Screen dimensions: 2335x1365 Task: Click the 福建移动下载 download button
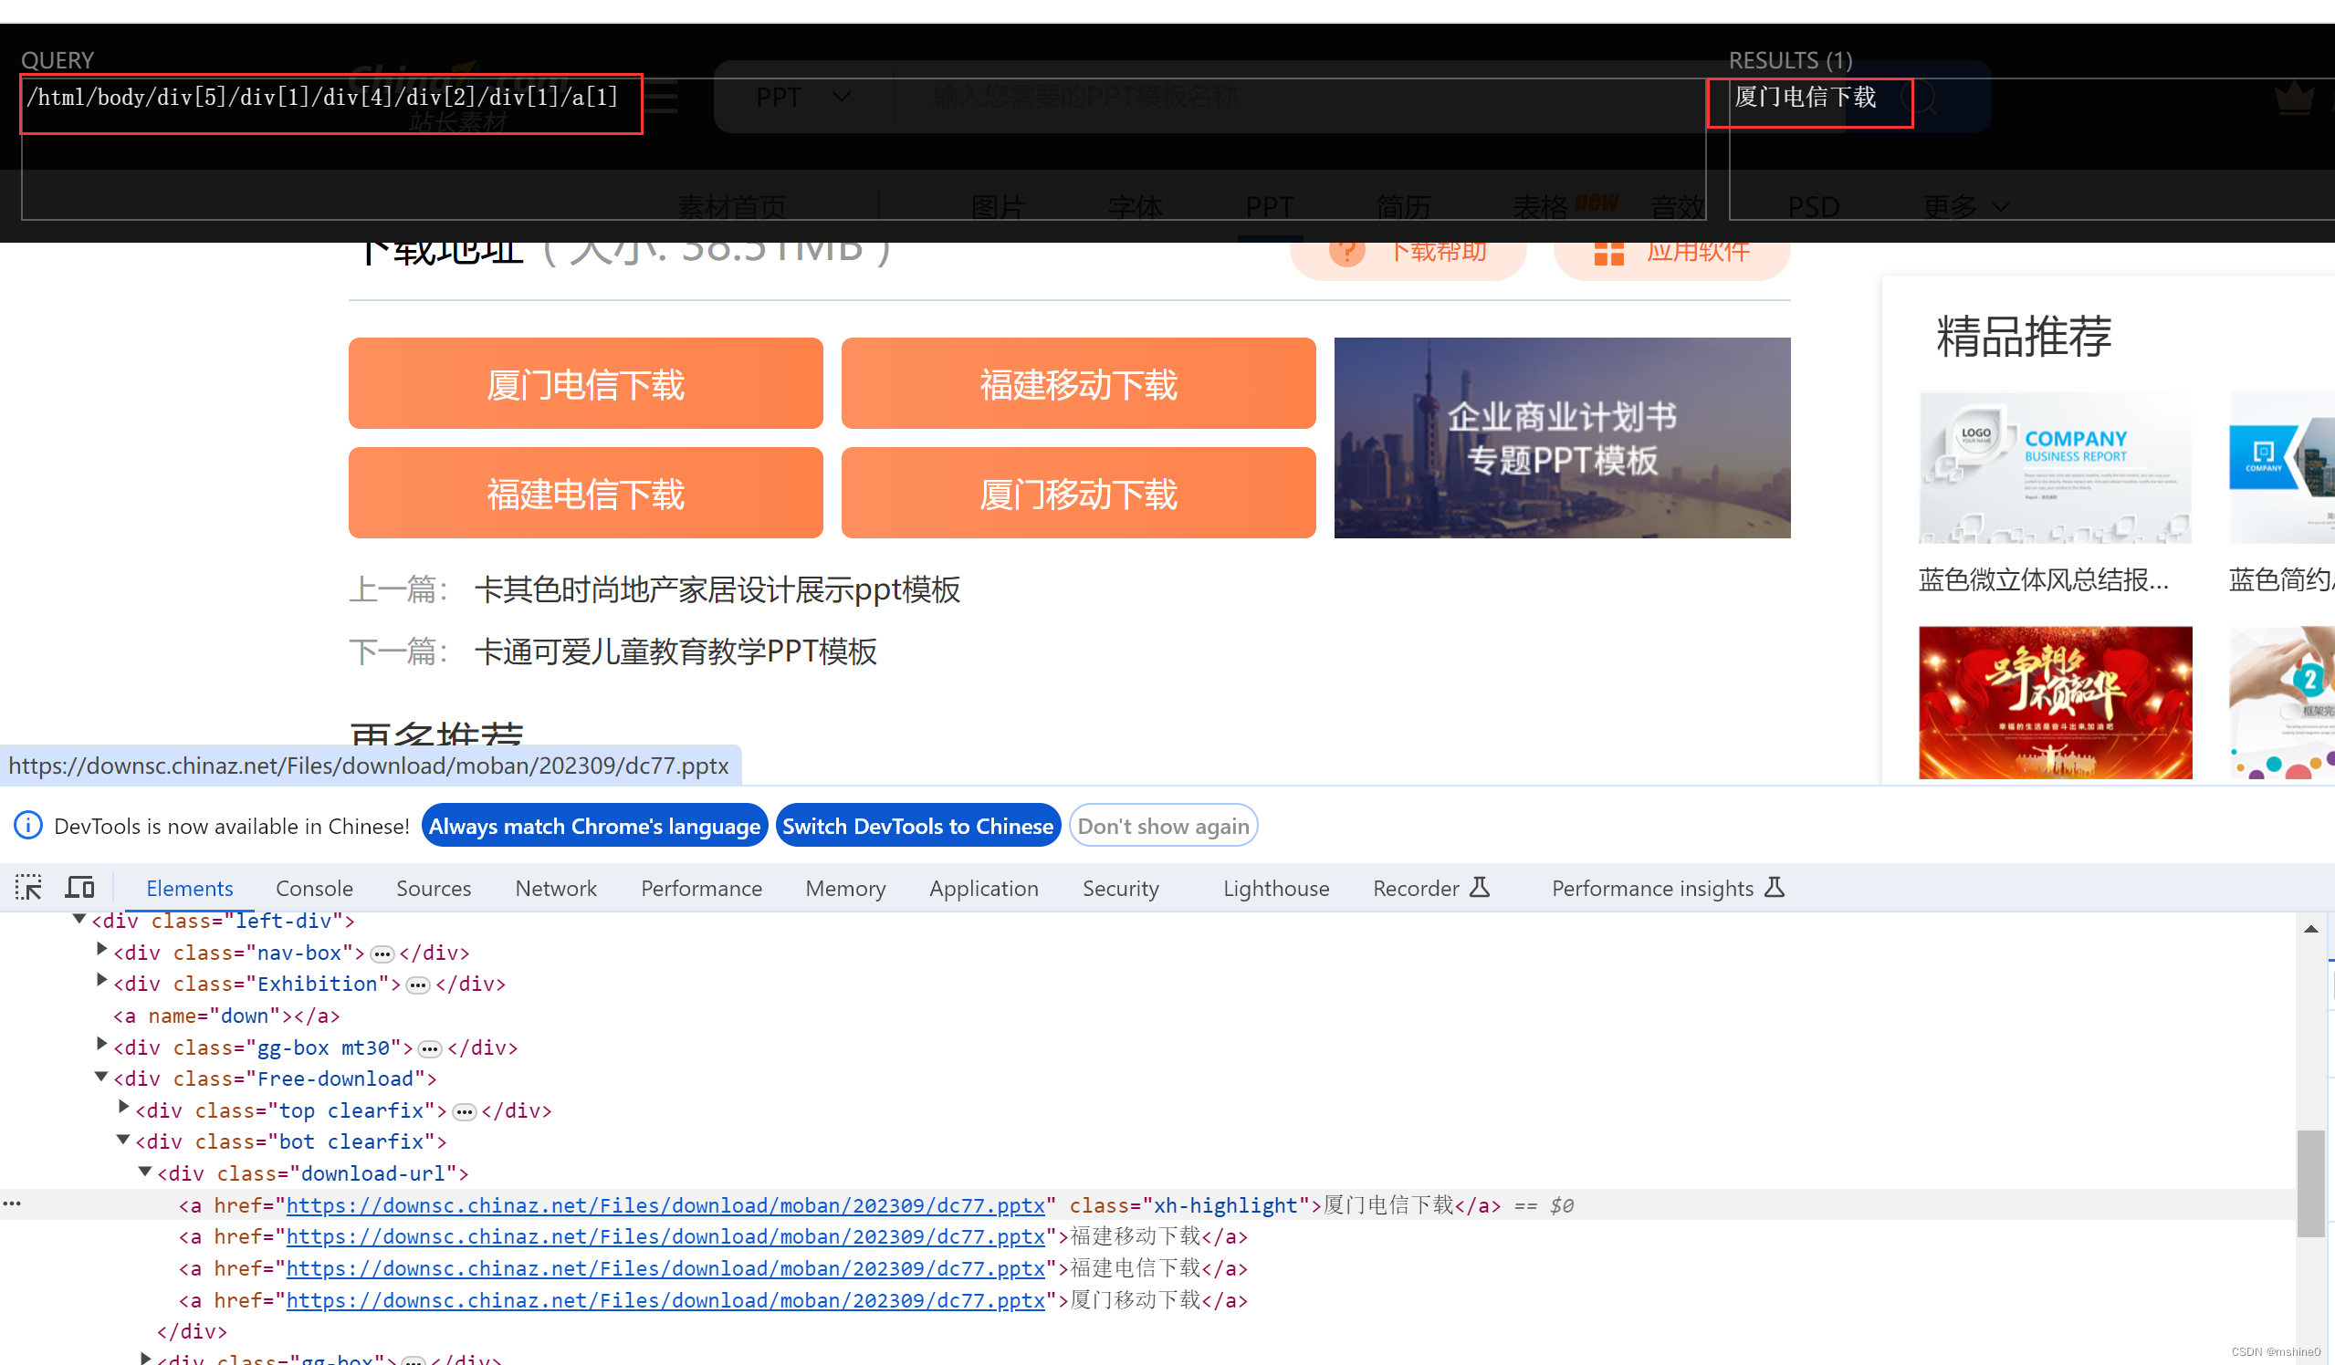1079,383
